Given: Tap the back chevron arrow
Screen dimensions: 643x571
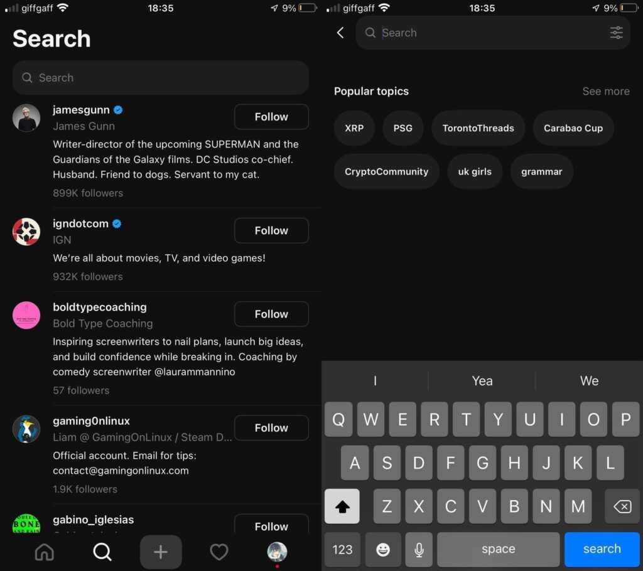Looking at the screenshot, I should pyautogui.click(x=340, y=33).
